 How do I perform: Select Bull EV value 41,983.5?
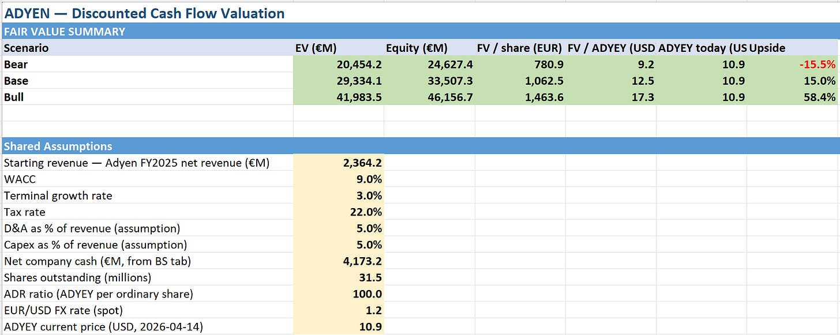tap(339, 97)
